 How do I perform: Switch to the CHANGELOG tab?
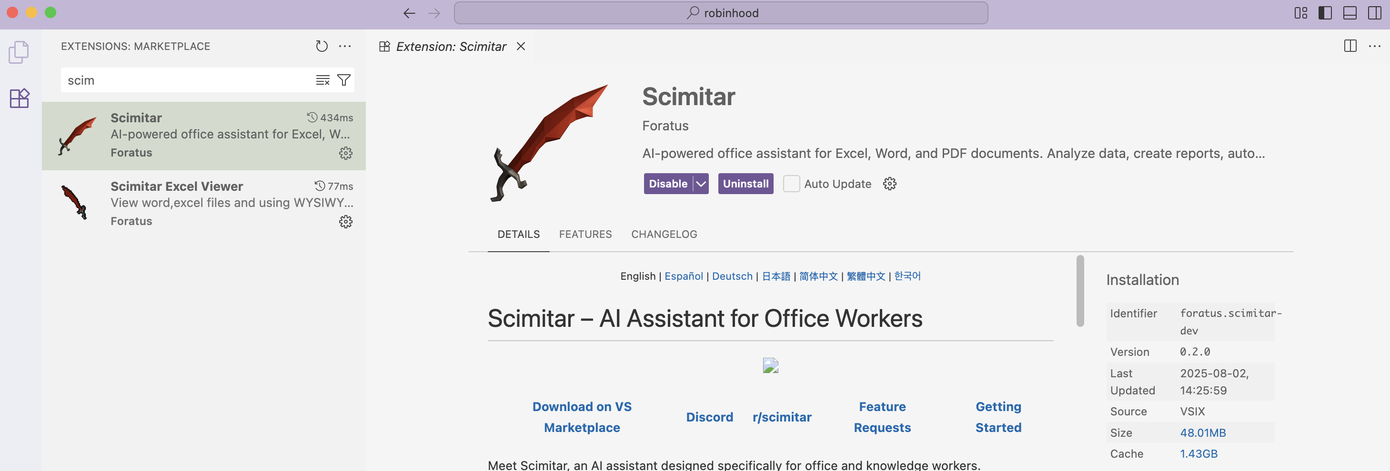tap(664, 235)
